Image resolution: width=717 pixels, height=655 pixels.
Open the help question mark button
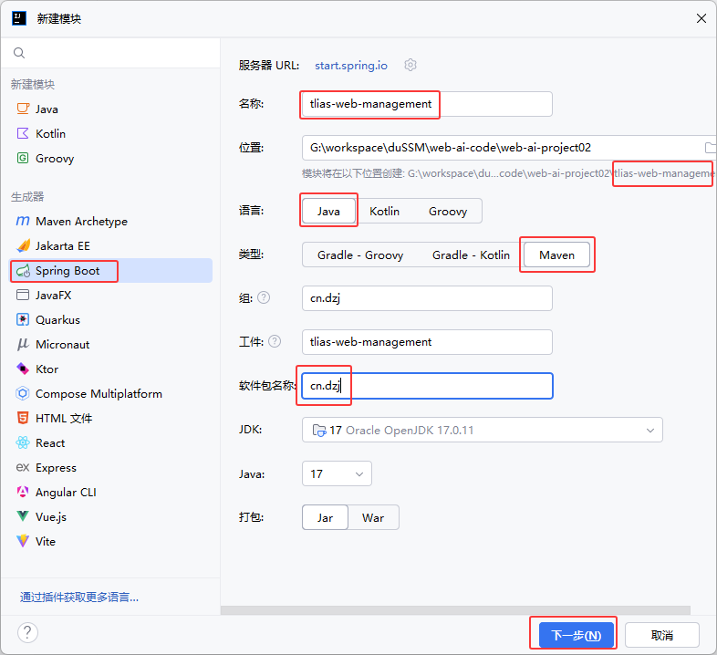pos(27,633)
